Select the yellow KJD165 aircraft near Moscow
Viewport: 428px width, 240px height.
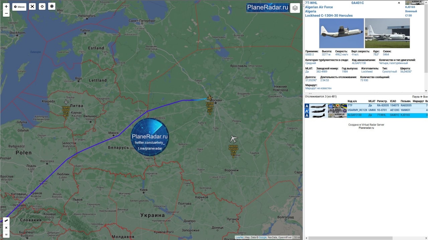(x=210, y=97)
